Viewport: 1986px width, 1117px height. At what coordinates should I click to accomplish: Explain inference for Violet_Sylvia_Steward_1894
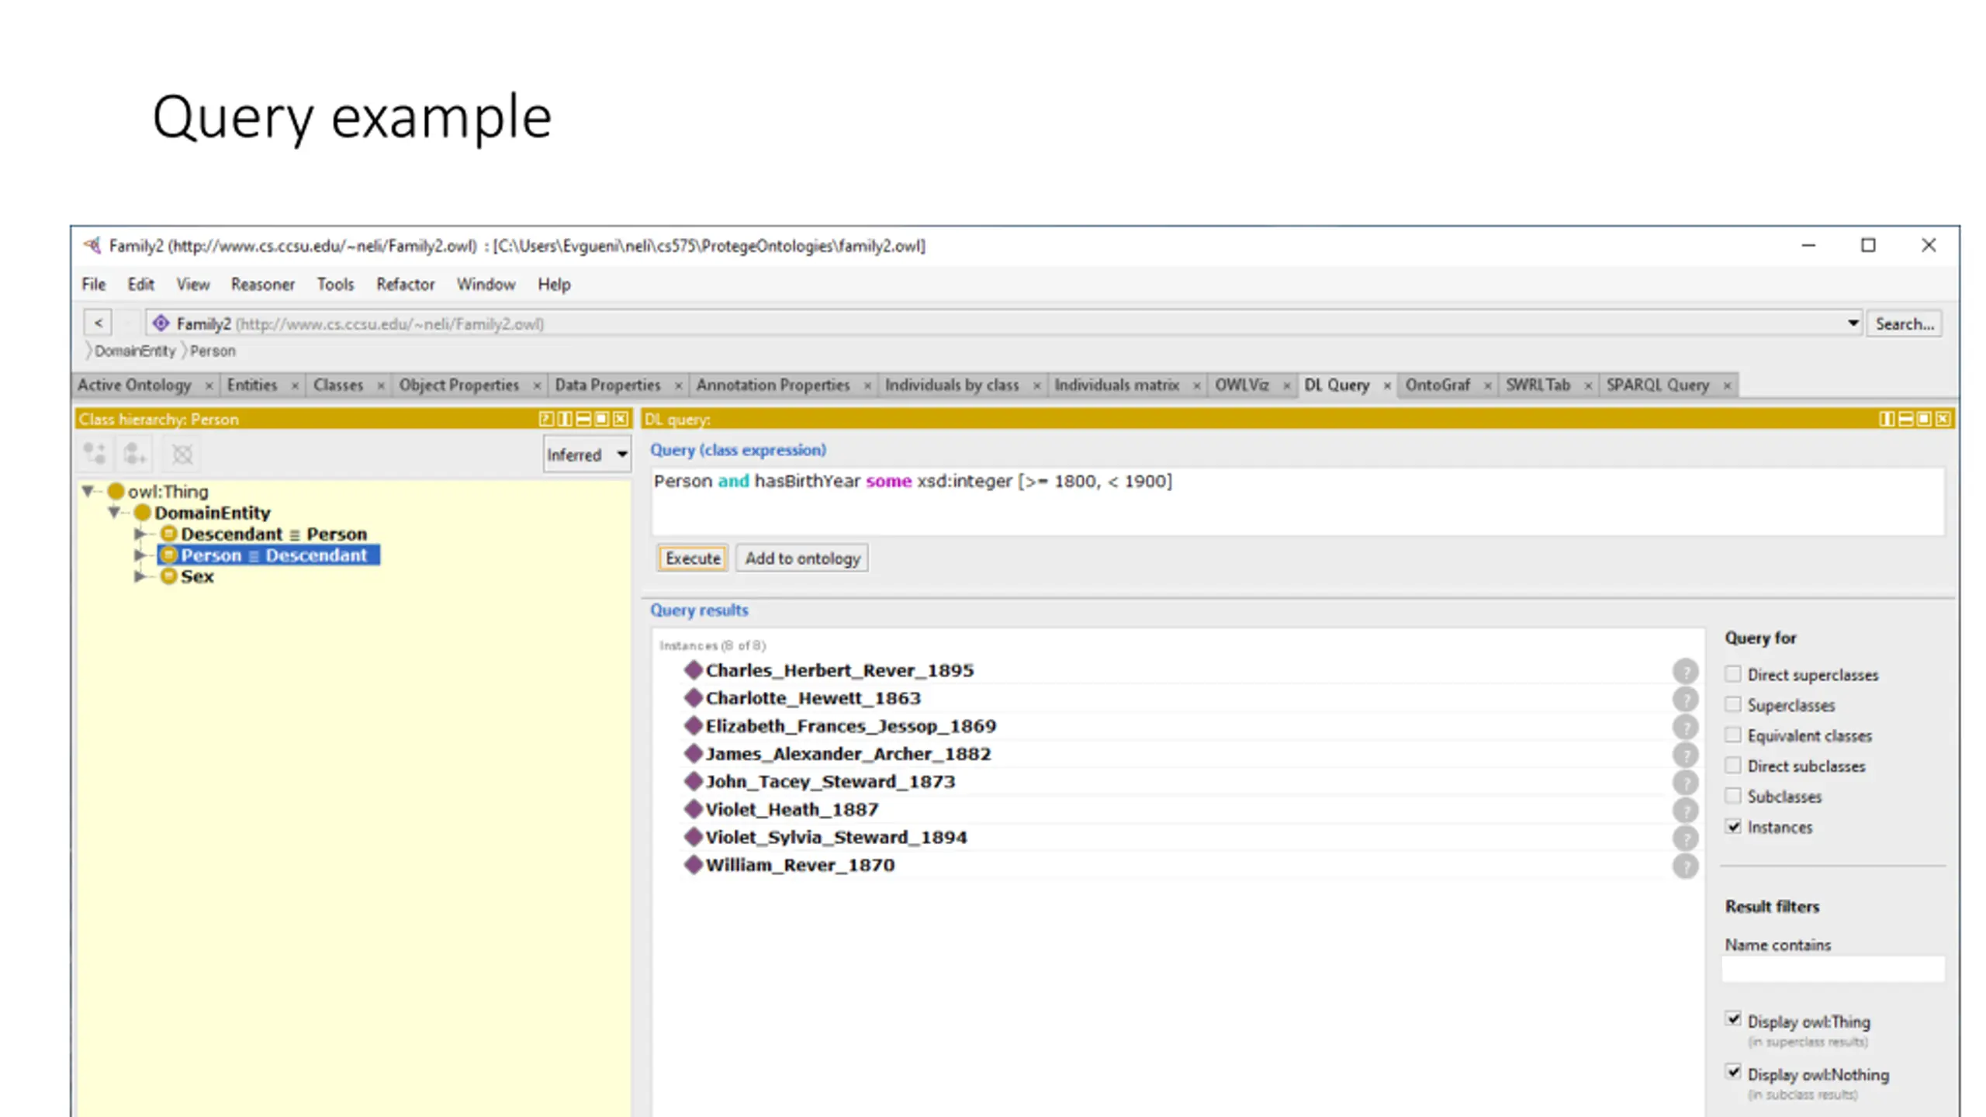(1684, 839)
